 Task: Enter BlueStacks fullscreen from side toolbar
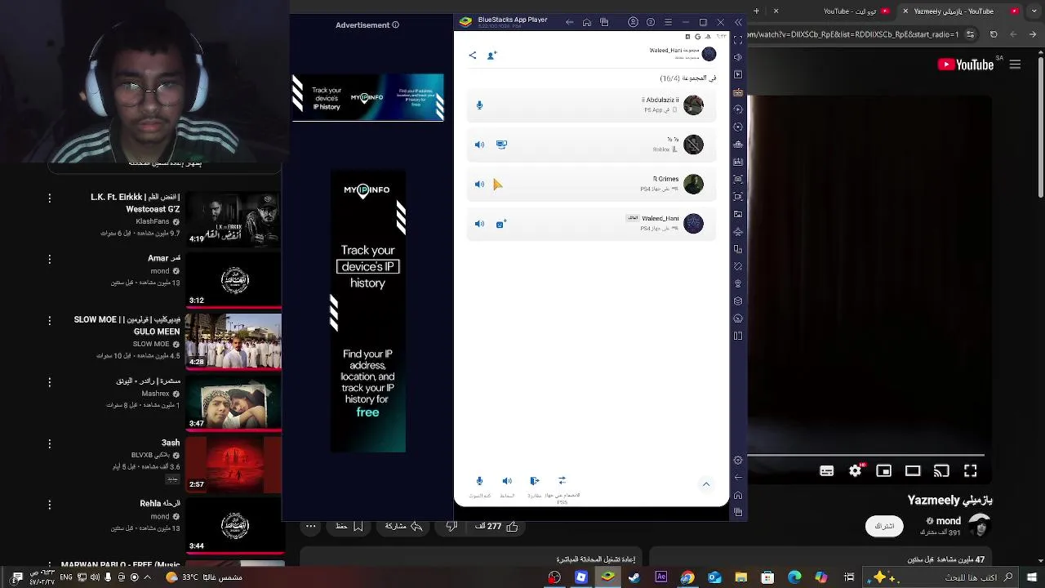[x=738, y=39]
